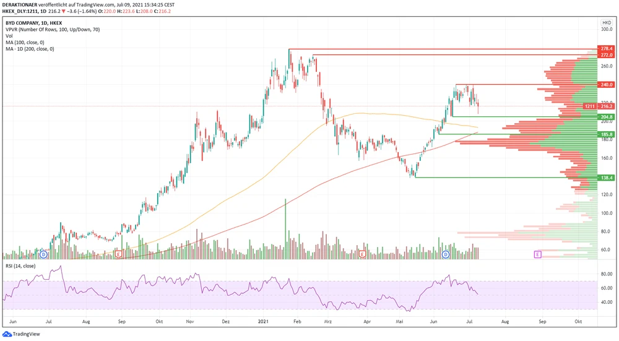Screen dimensions: 619x341
Task: Click the Vol indicator legend label
Action: 9,36
